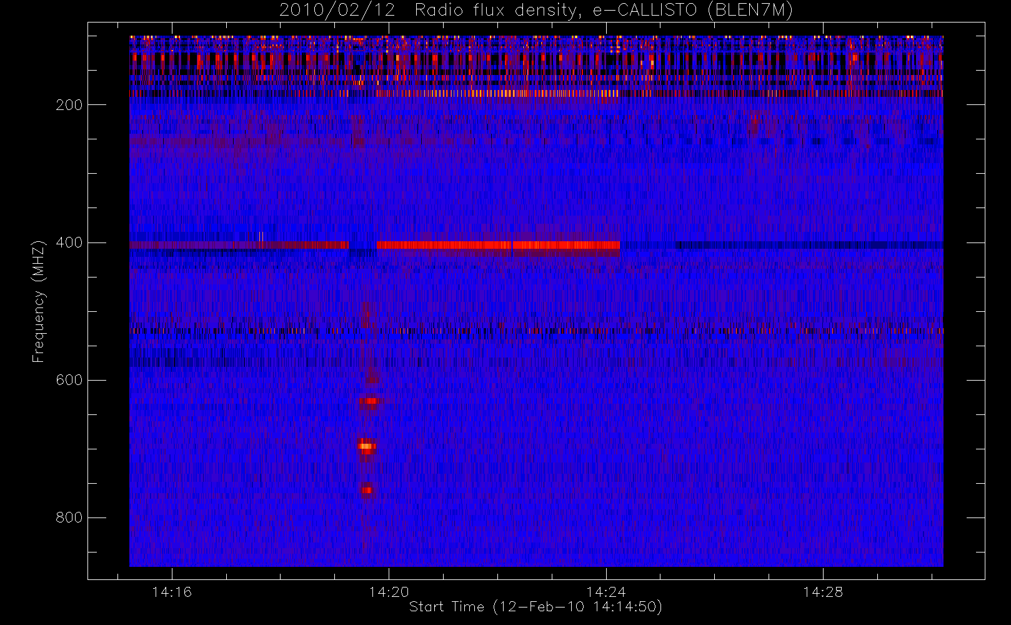This screenshot has height=625, width=1011.
Task: Click the red burst spot near 630 MHz
Action: 369,401
